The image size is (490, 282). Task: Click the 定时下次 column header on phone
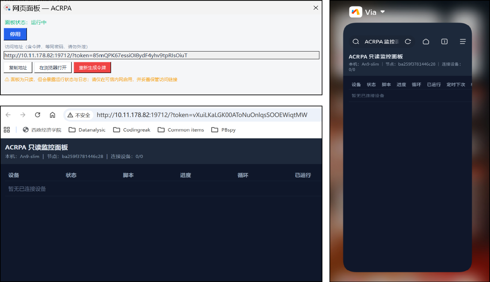456,84
